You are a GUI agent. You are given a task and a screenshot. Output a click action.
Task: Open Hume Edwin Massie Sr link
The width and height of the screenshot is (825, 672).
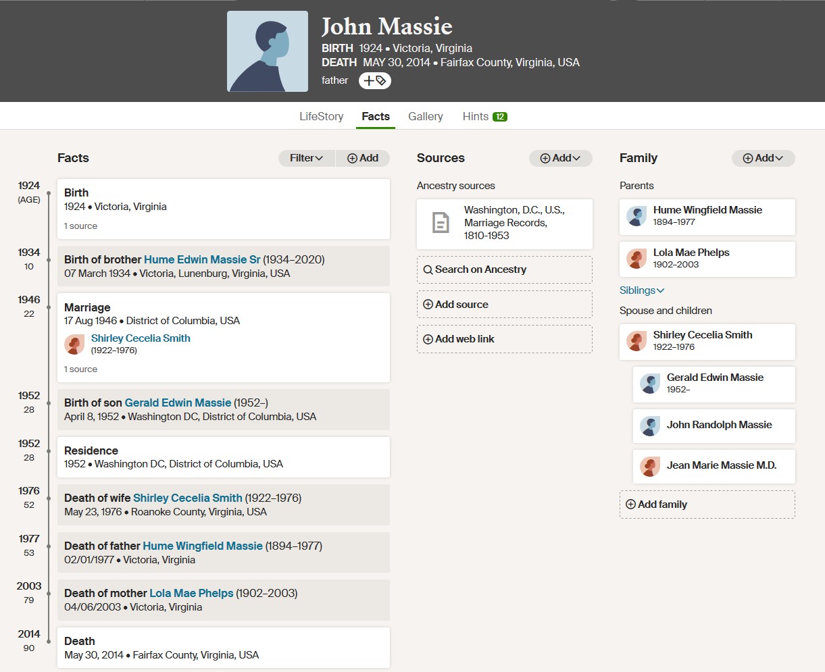click(x=201, y=259)
